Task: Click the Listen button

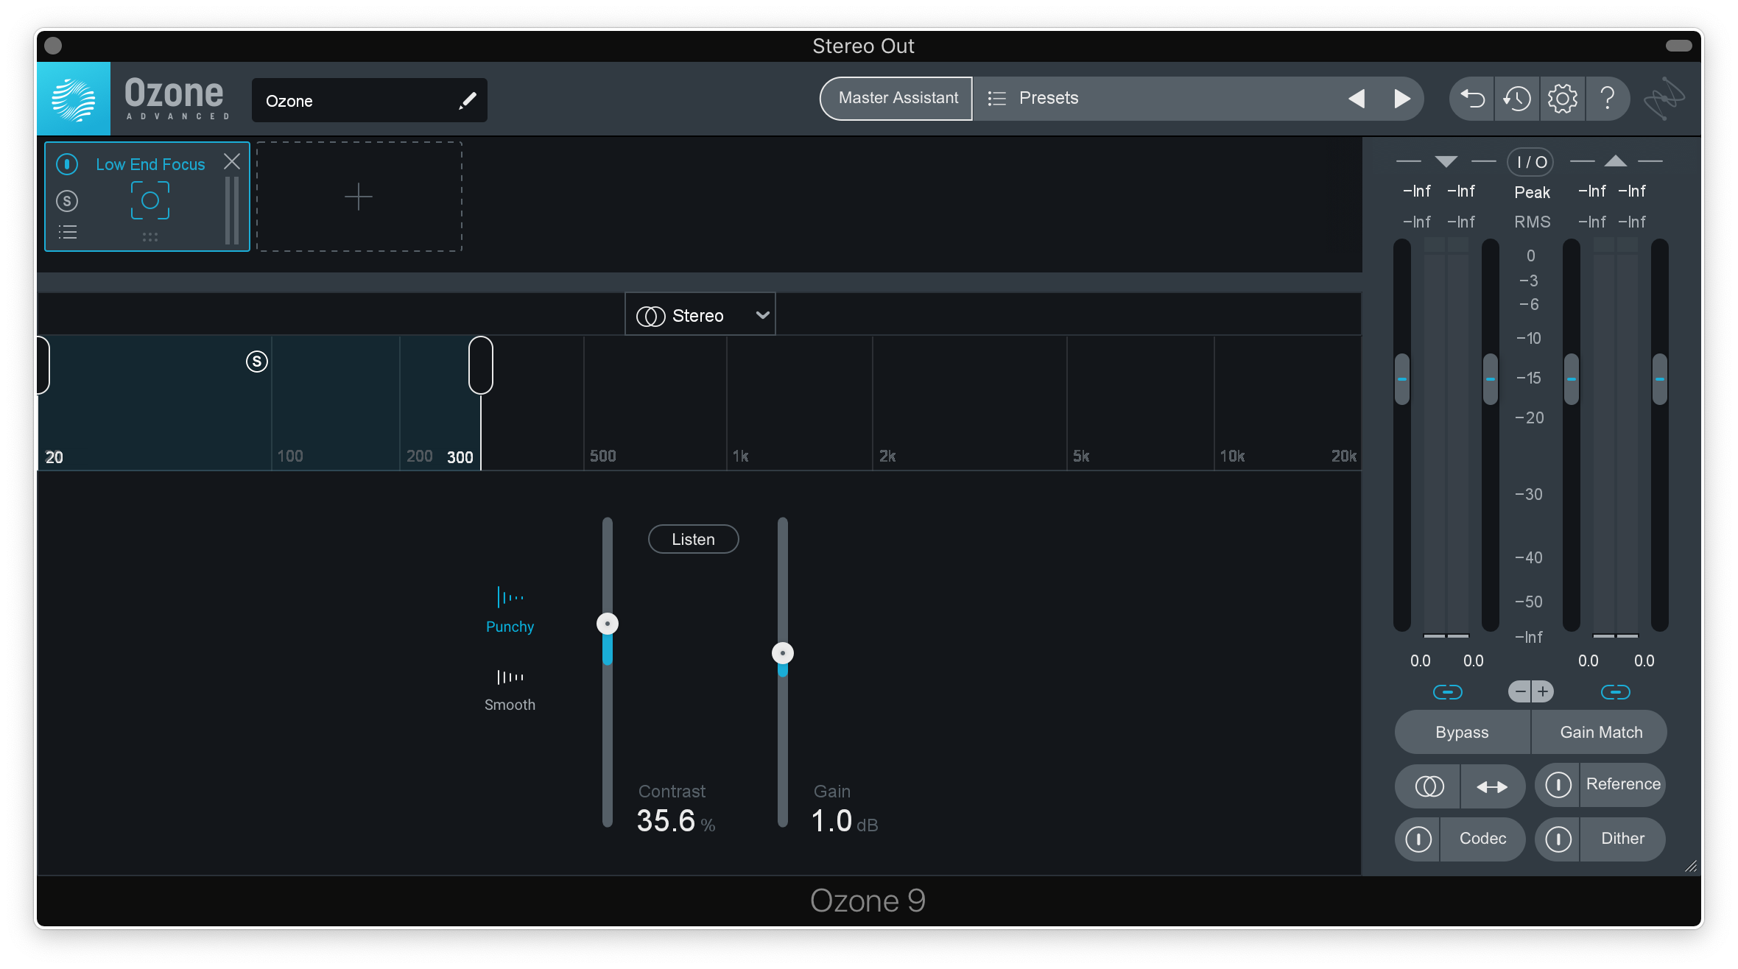Action: coord(693,539)
